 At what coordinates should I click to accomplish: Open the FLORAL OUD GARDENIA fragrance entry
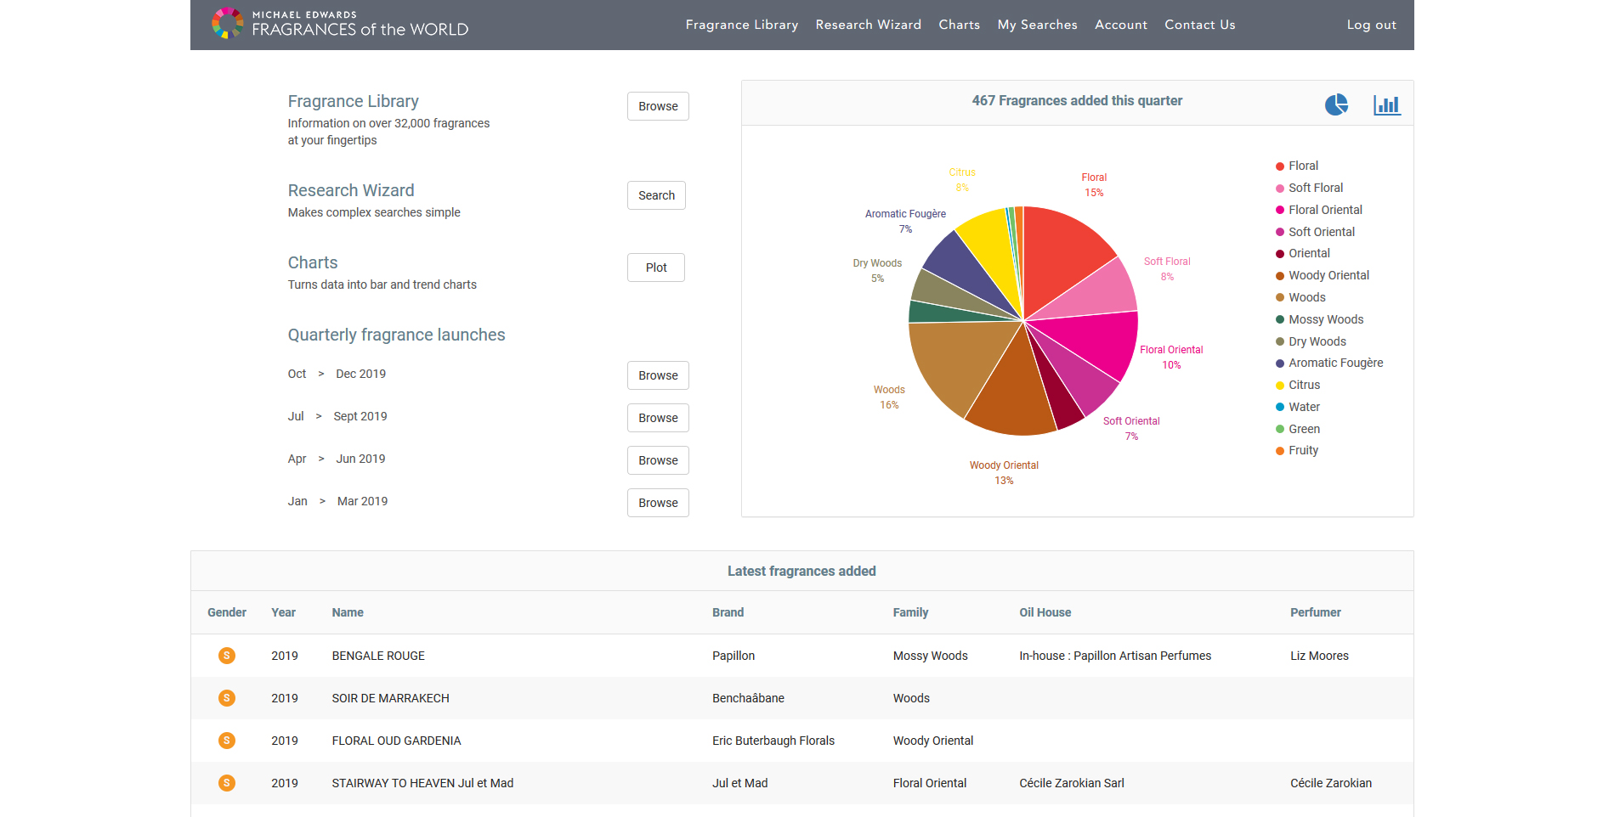(396, 741)
